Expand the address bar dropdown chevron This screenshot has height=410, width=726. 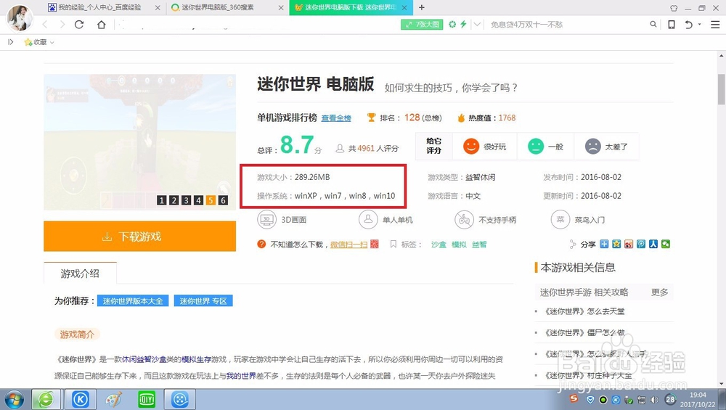(477, 25)
